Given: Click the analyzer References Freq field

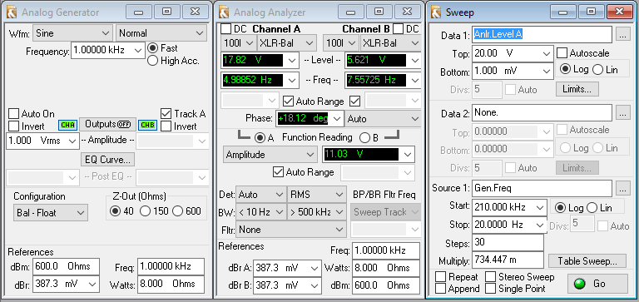Looking at the screenshot, I should [386, 251].
